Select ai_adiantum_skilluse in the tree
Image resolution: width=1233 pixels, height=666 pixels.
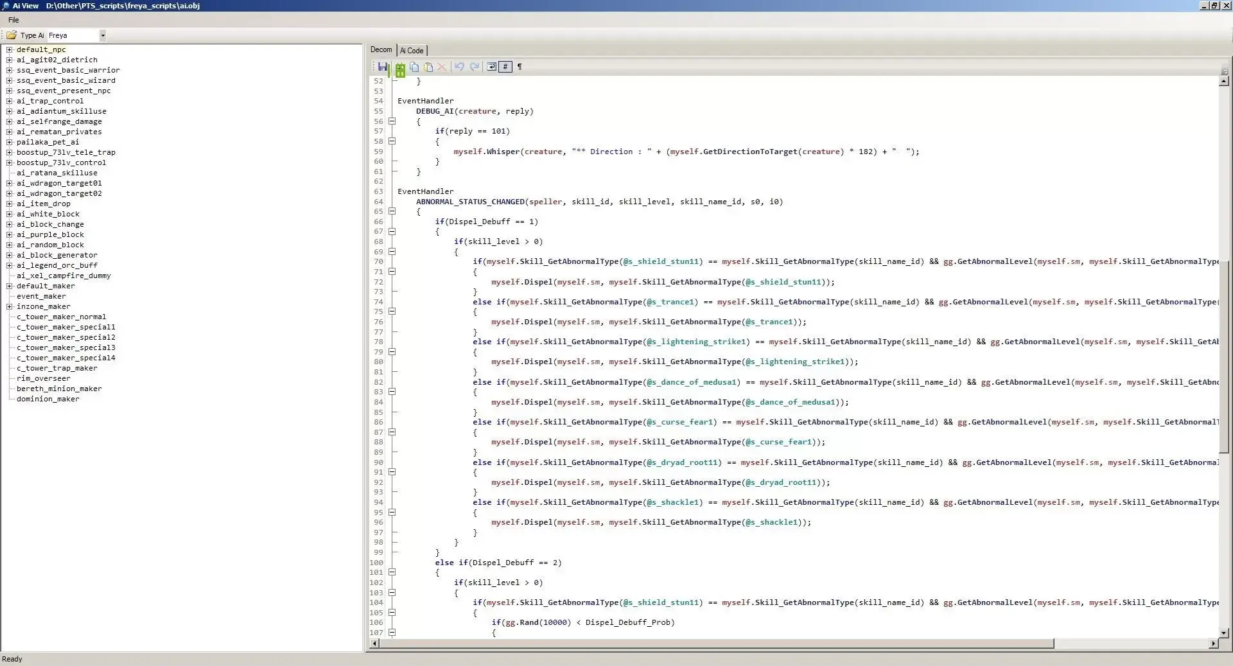[x=62, y=111]
